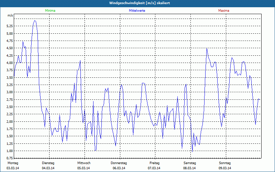Click the 5,25 y-axis tick label
The image size is (275, 172).
[10, 26]
